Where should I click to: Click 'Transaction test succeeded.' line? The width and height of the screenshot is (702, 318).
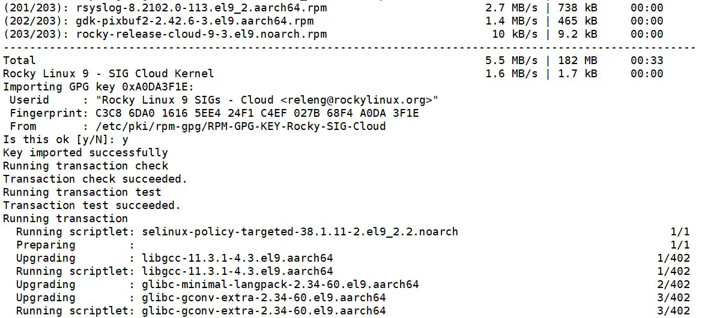[x=91, y=205]
